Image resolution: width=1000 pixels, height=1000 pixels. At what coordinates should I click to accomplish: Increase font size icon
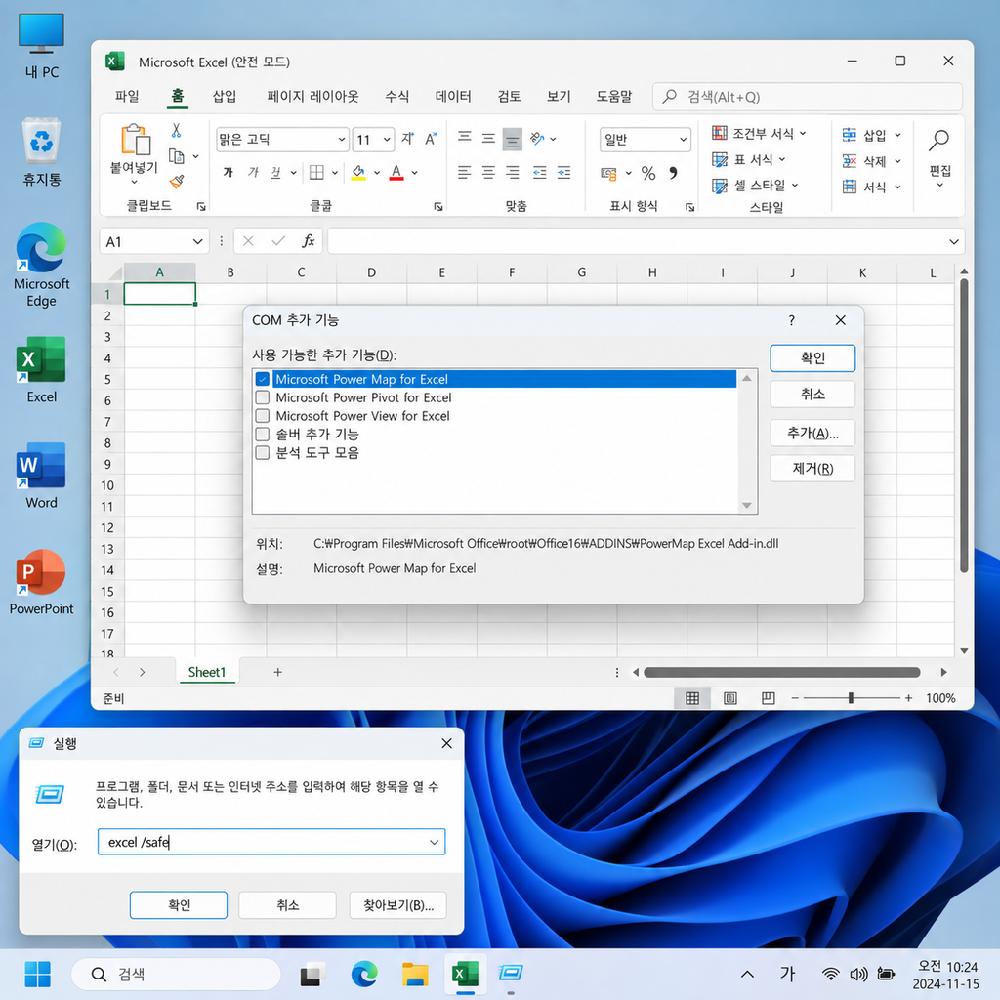pyautogui.click(x=408, y=139)
